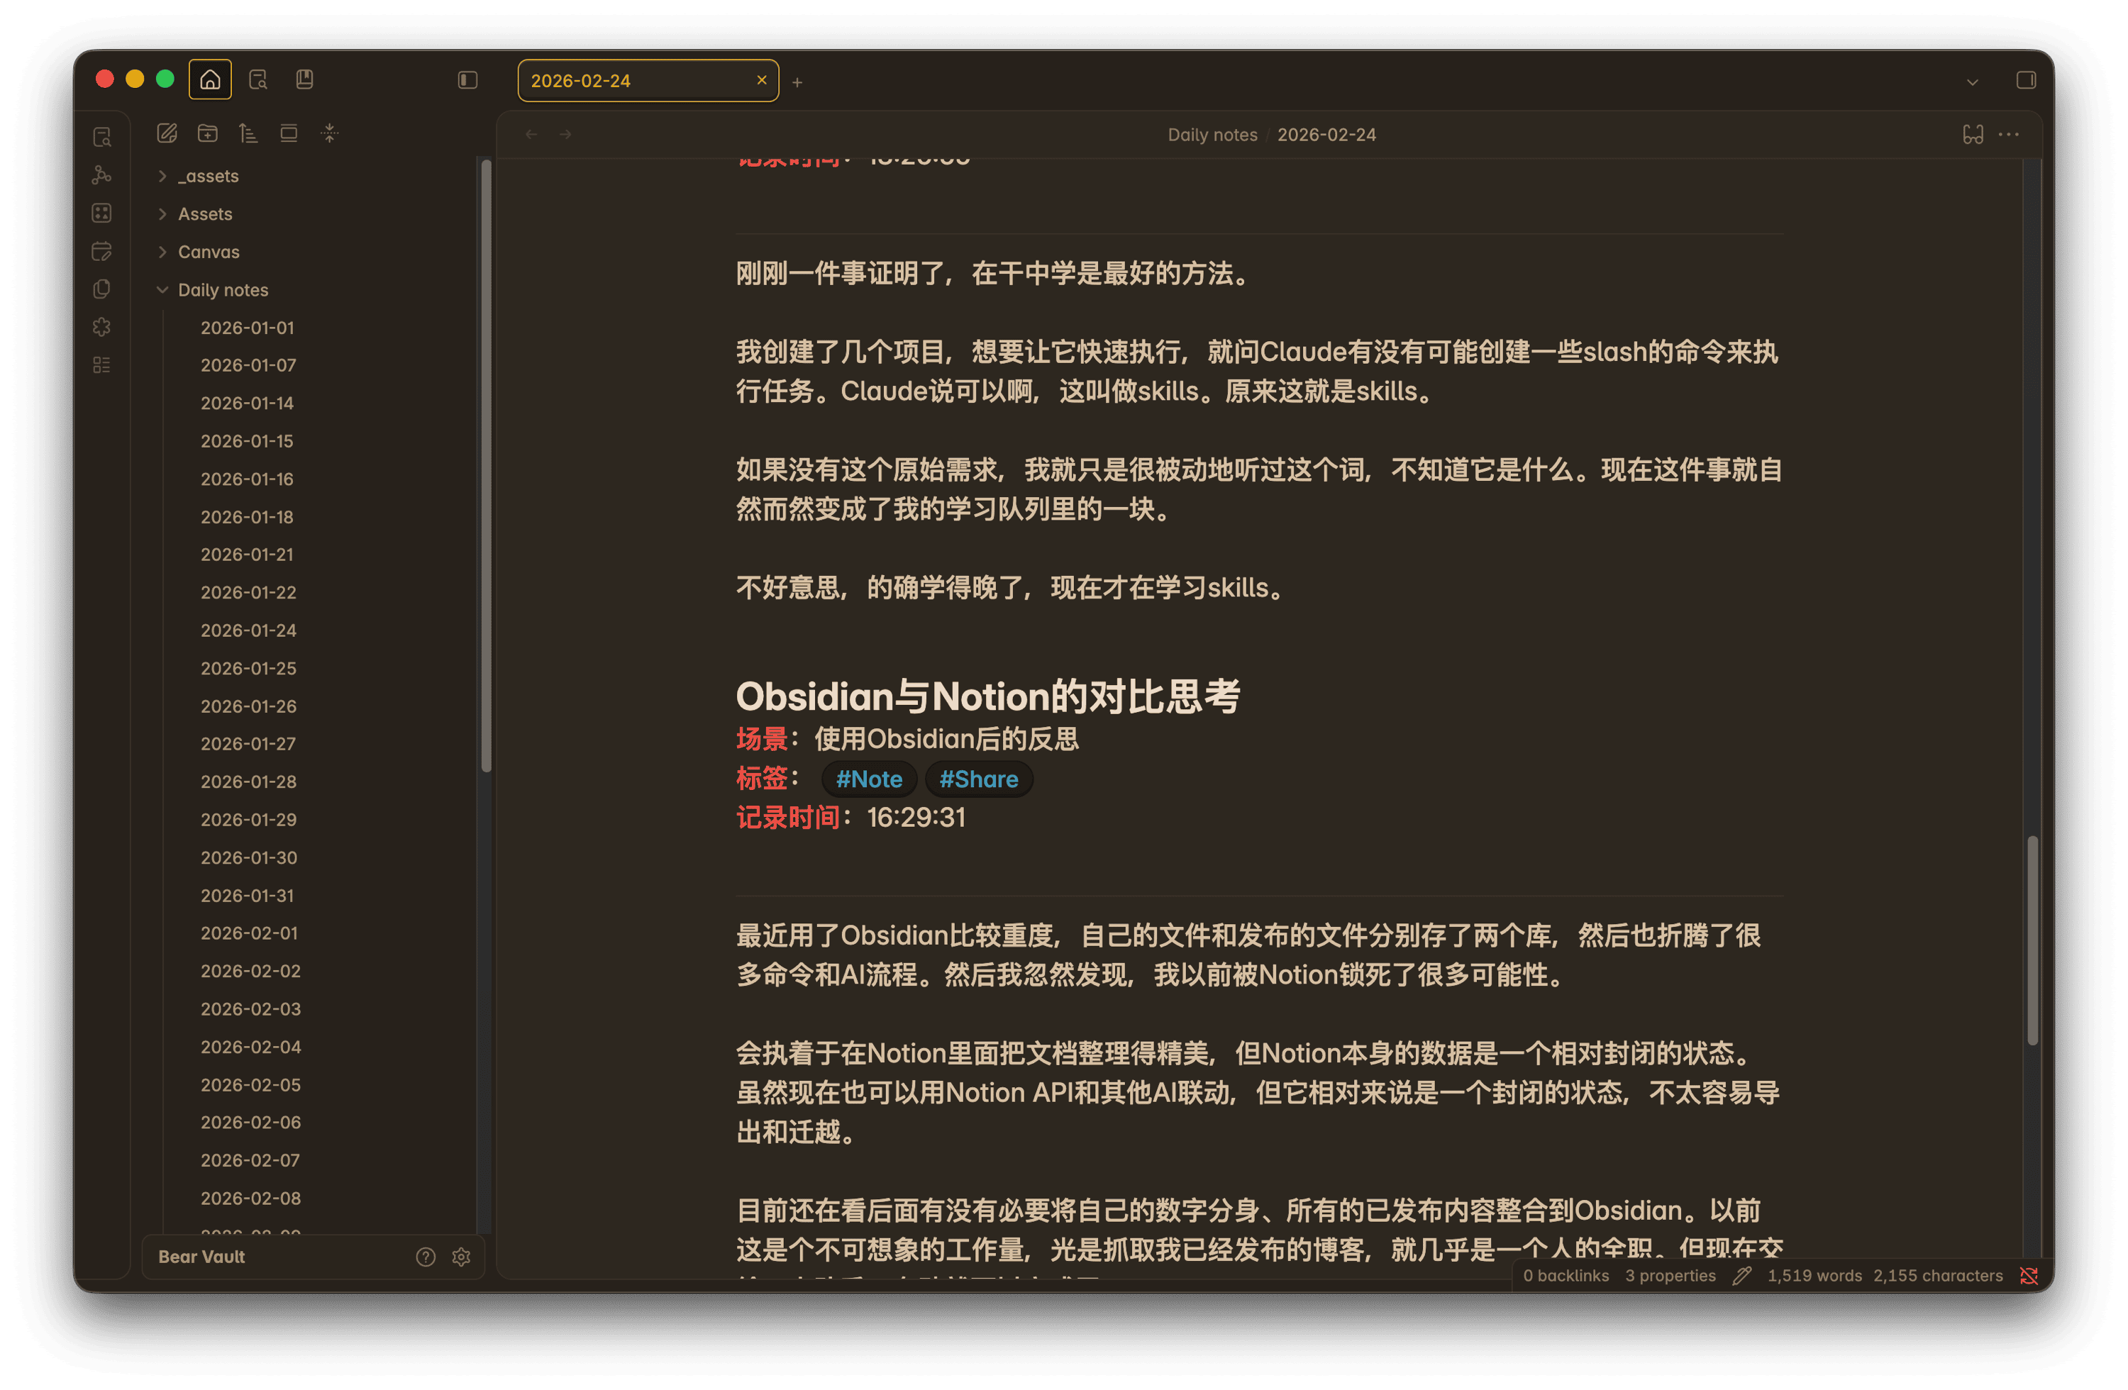Switch to reading view with the book icon
This screenshot has height=1390, width=2128.
[1973, 134]
